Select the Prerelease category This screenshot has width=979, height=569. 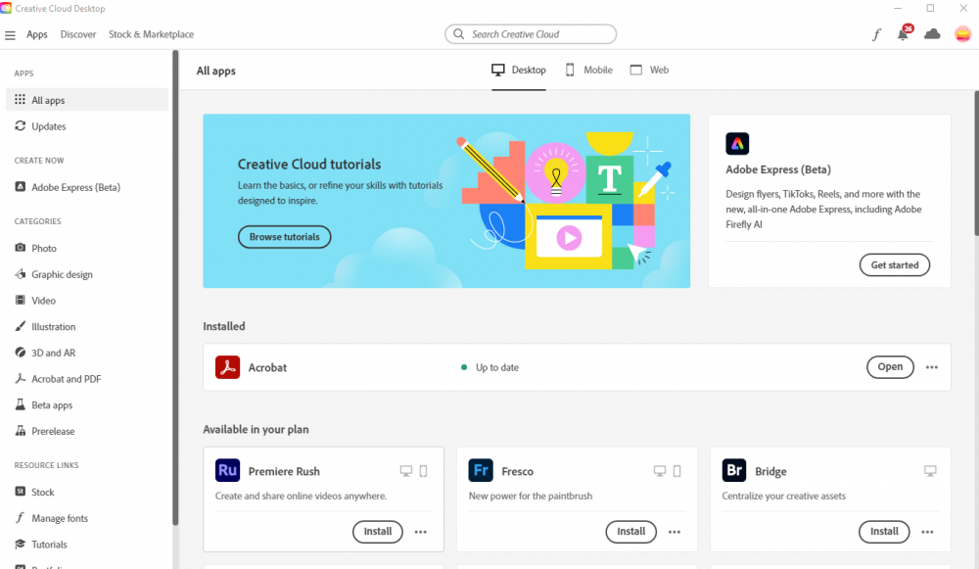pyautogui.click(x=87, y=432)
